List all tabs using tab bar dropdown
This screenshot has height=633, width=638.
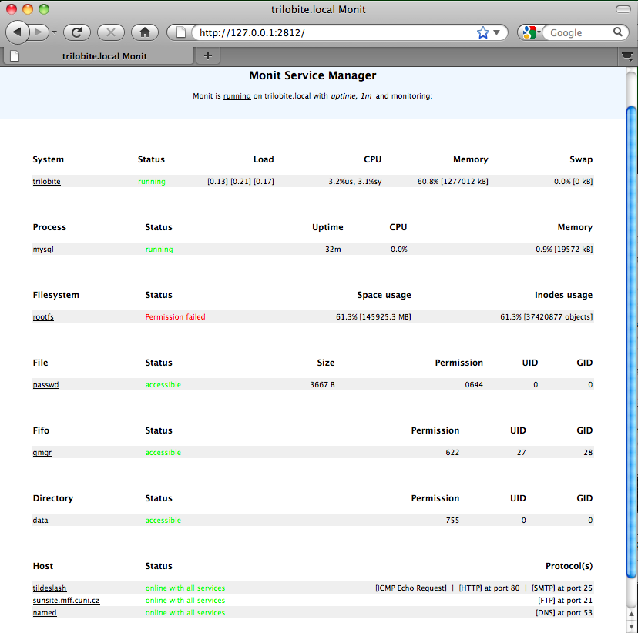click(x=627, y=56)
